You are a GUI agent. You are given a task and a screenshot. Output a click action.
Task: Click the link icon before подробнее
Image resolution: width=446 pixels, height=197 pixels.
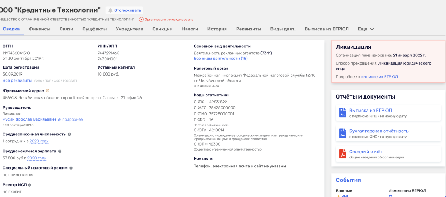(60, 119)
